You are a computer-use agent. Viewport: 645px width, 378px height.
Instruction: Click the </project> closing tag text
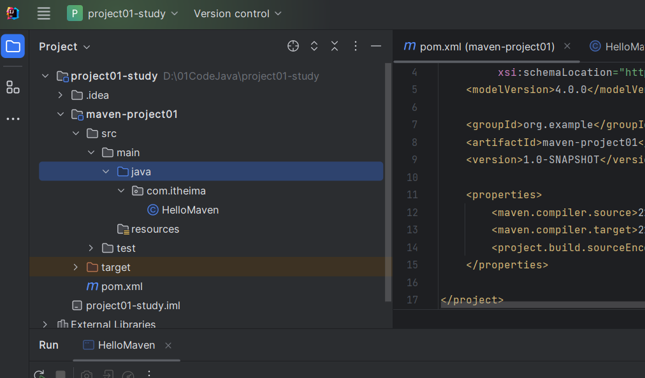[472, 300]
